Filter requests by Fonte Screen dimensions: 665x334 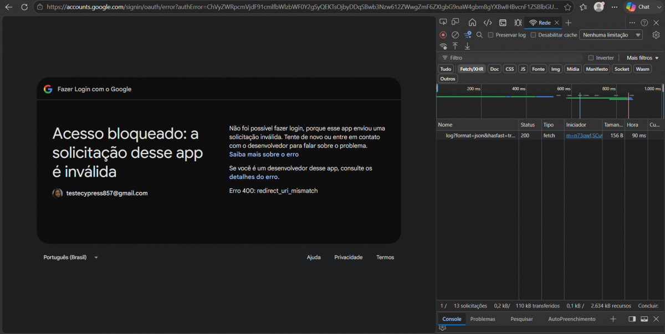(x=538, y=69)
